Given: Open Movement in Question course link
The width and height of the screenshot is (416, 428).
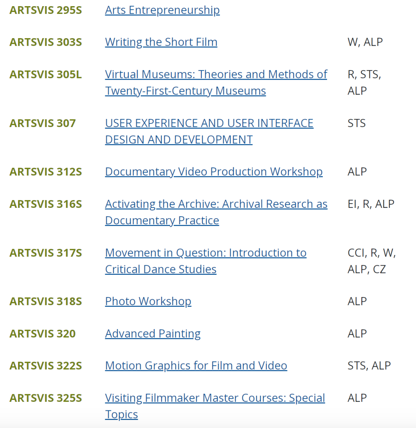Looking at the screenshot, I should (206, 253).
